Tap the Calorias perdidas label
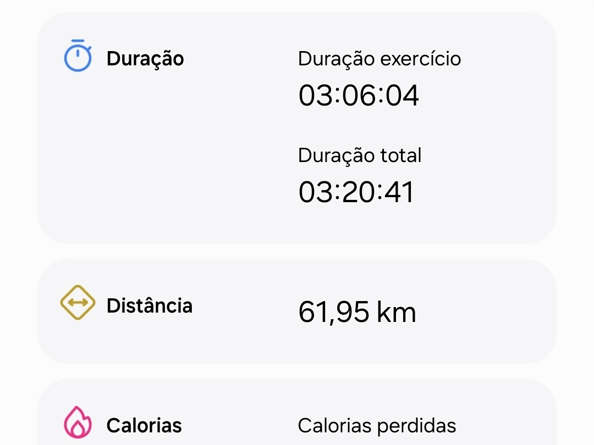The height and width of the screenshot is (445, 594). pyautogui.click(x=377, y=426)
